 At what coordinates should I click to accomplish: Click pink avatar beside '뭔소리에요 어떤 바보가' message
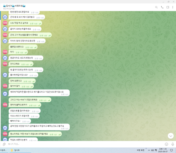click(5, 134)
